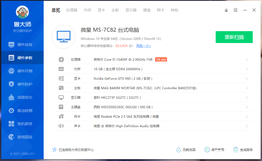Click the 网卡 network adapter icon
This screenshot has width=262, height=161.
(x=61, y=116)
